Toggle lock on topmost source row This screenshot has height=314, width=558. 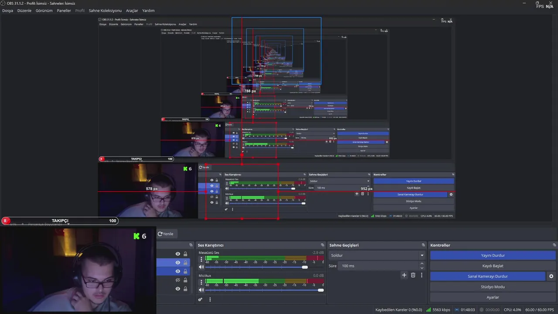coord(185,254)
